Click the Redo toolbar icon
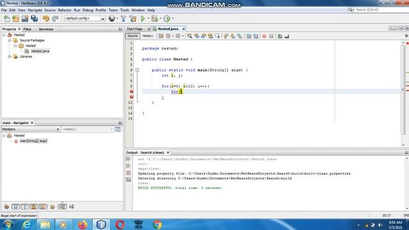This screenshot has width=409, height=230. [x=55, y=19]
